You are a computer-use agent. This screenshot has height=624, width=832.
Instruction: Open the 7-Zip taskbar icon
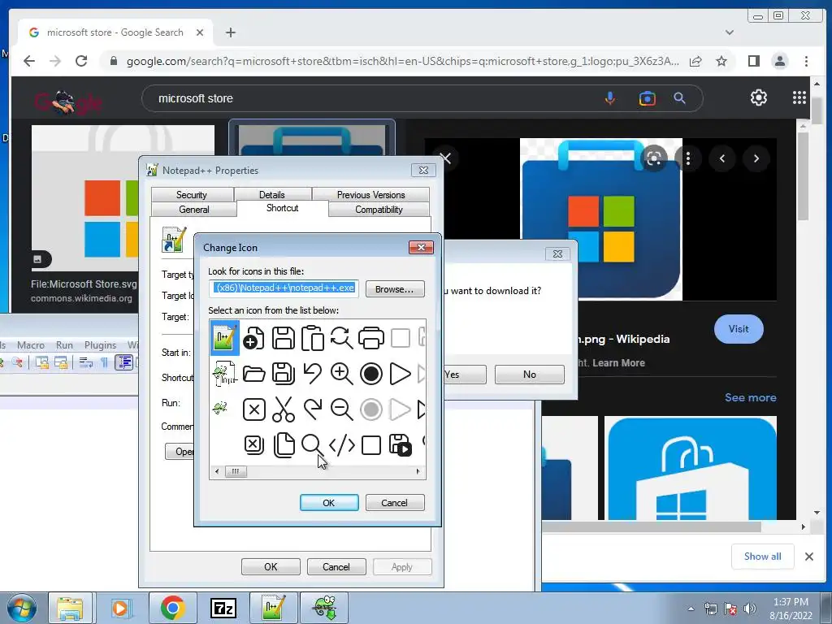[223, 608]
